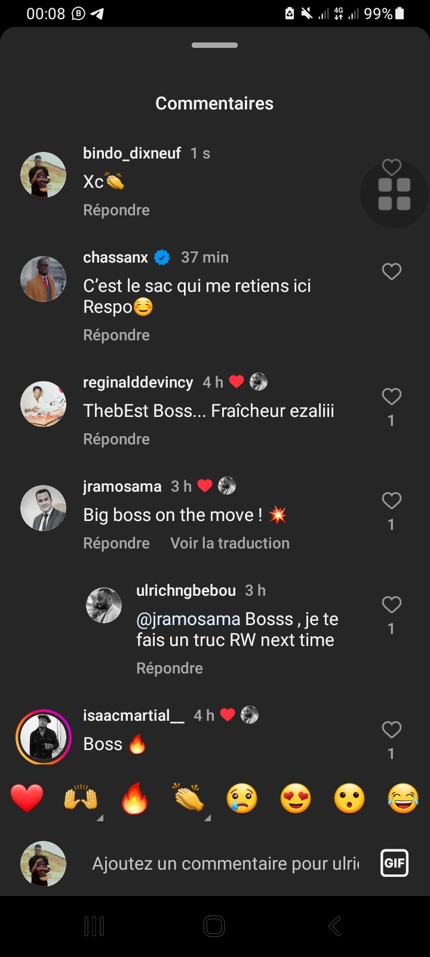Like the jramosama comment heart
430x957 pixels.
point(392,501)
